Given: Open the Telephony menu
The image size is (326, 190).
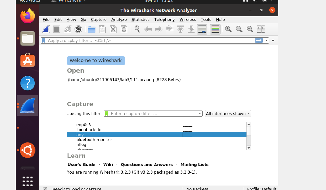Looking at the screenshot, I should [164, 19].
